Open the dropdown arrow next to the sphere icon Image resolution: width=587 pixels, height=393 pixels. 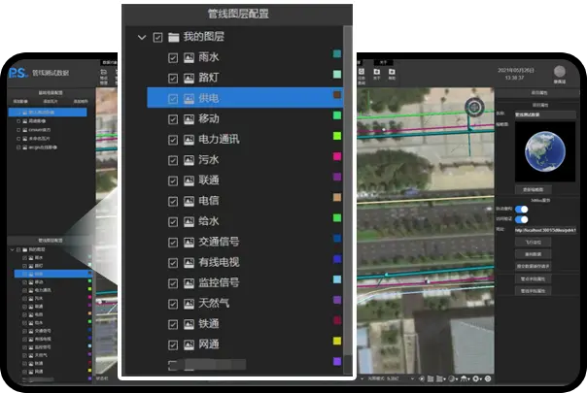point(457,379)
